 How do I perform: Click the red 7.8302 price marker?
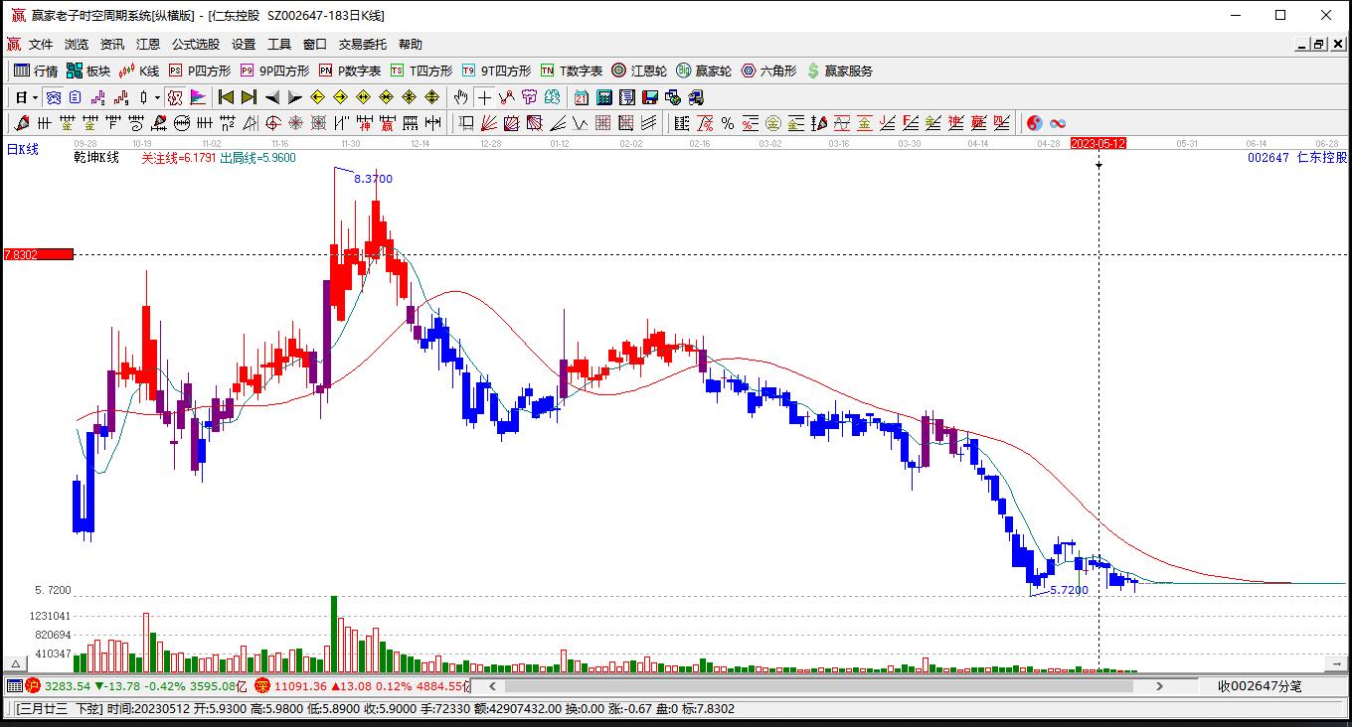38,254
